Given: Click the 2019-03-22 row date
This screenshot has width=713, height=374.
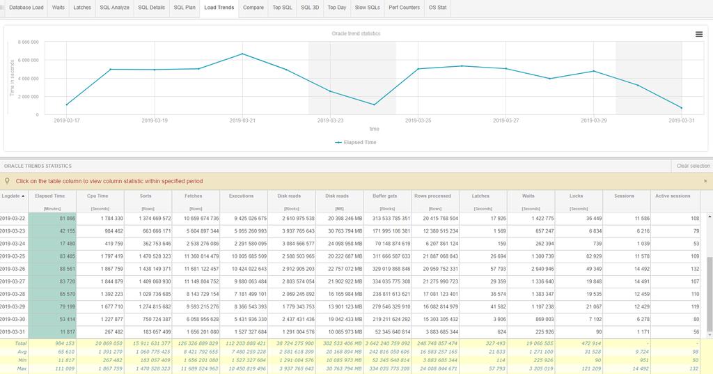Looking at the screenshot, I should point(13,219).
